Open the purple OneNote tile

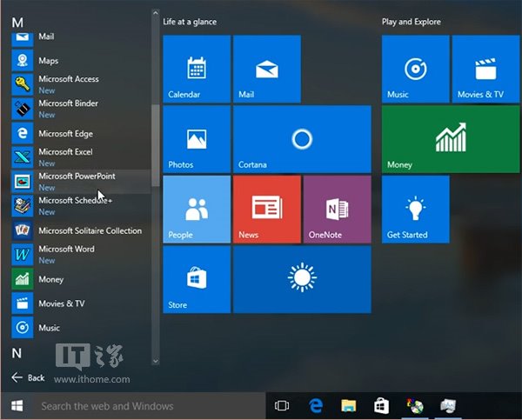click(337, 209)
